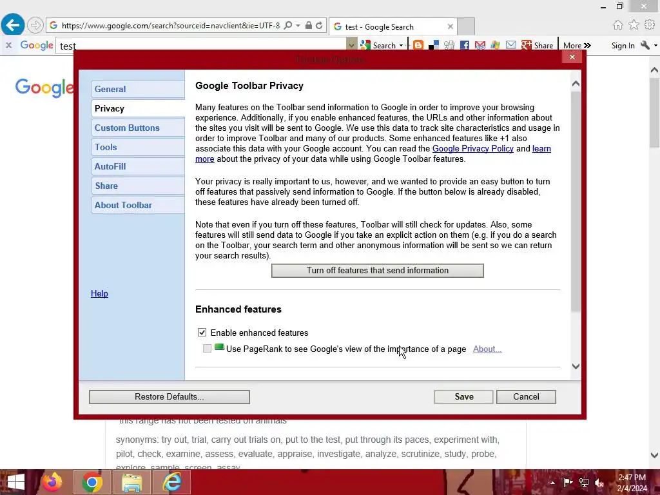The height and width of the screenshot is (495, 660).
Task: Click the dialog's vertical scrollbar thumb
Action: pyautogui.click(x=576, y=201)
